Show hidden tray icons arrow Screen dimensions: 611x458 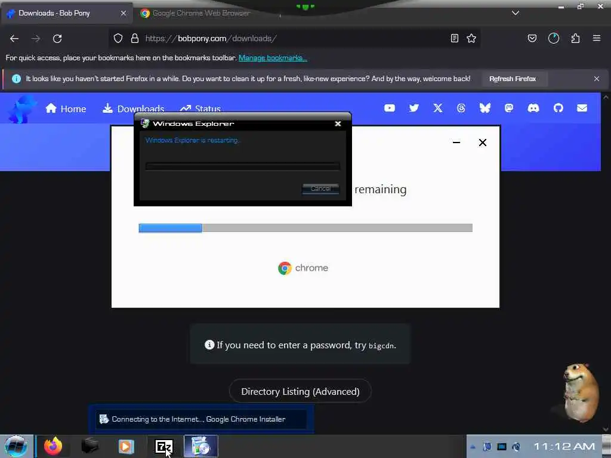click(473, 447)
